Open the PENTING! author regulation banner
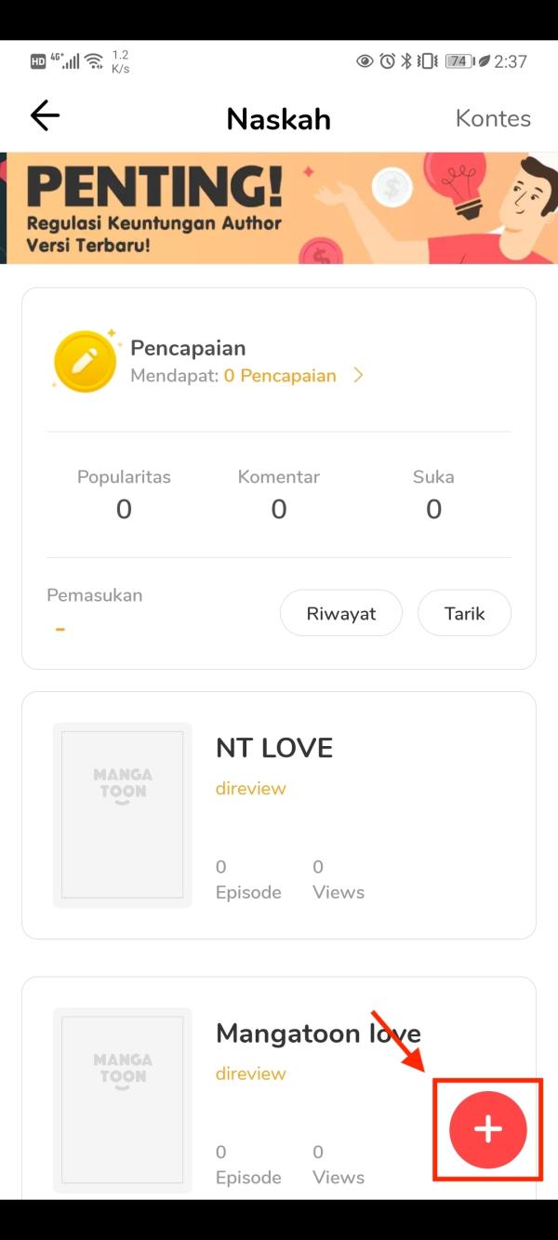The image size is (558, 1240). pyautogui.click(x=279, y=207)
